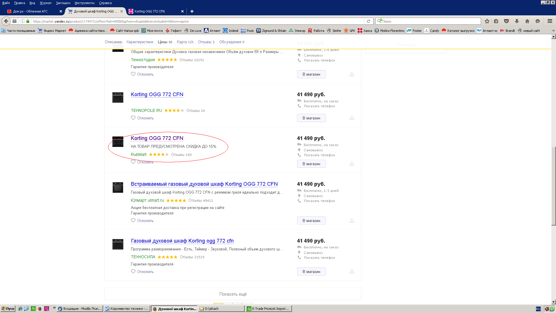The width and height of the screenshot is (556, 313).
Task: Click the Pocket save icon
Action: tap(506, 21)
